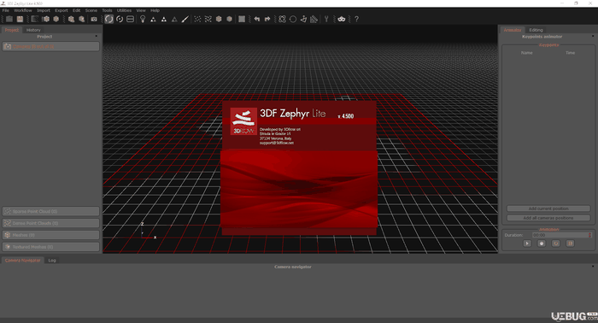Click the solid gray square toolbar icon
Image resolution: width=598 pixels, height=323 pixels.
click(x=242, y=19)
